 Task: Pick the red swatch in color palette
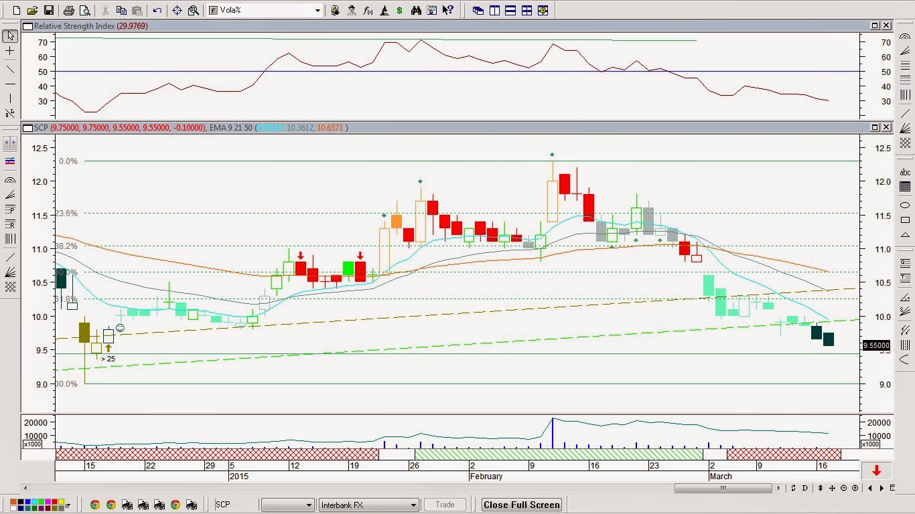54,501
